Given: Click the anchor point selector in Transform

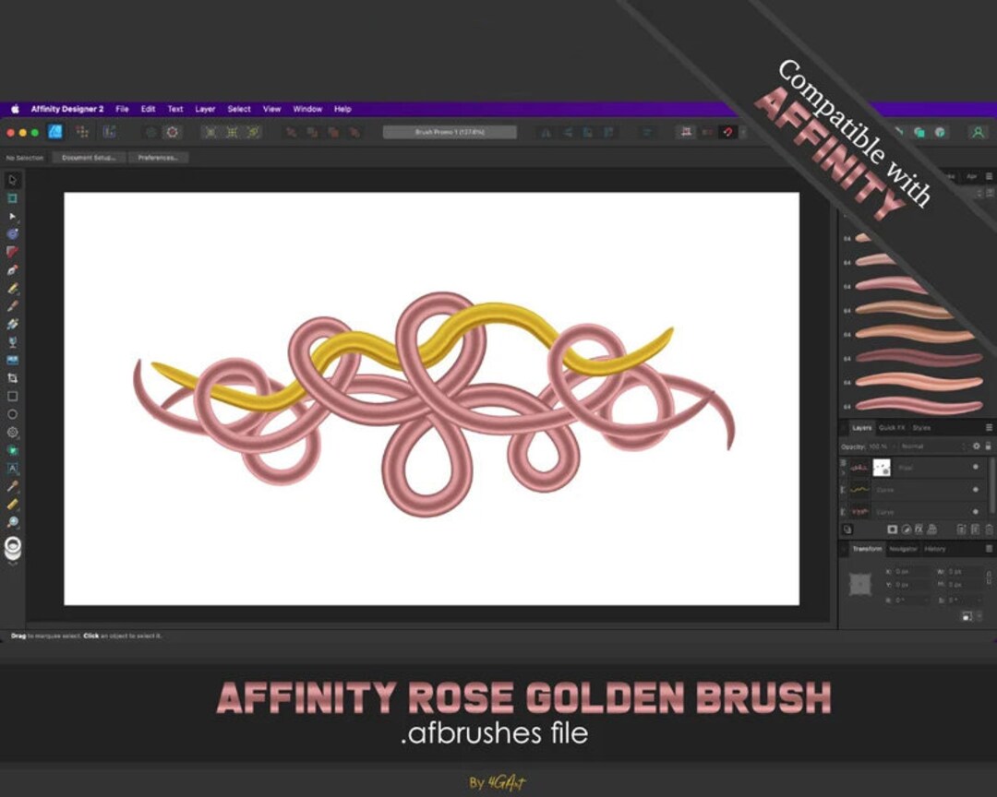Looking at the screenshot, I should [859, 584].
